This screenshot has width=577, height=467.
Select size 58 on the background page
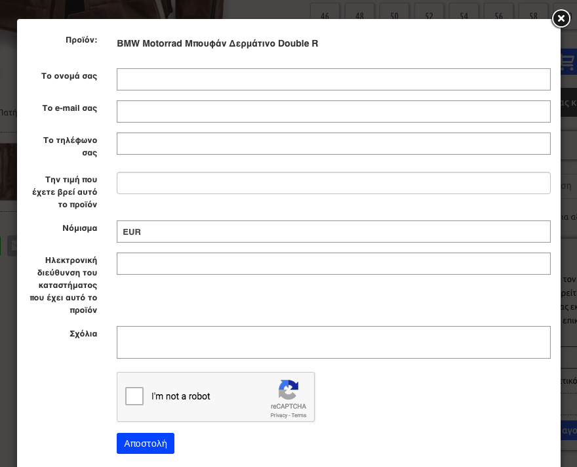533,12
